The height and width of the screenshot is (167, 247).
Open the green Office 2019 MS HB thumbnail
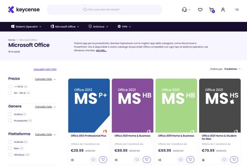coord(176,106)
